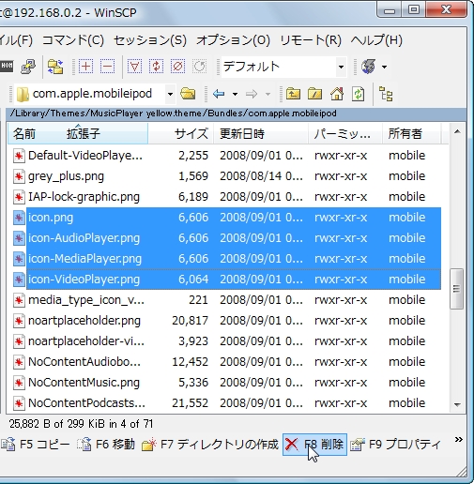Open the Options (オプション) menu
Viewport: 474px width, 484px height.
point(233,40)
